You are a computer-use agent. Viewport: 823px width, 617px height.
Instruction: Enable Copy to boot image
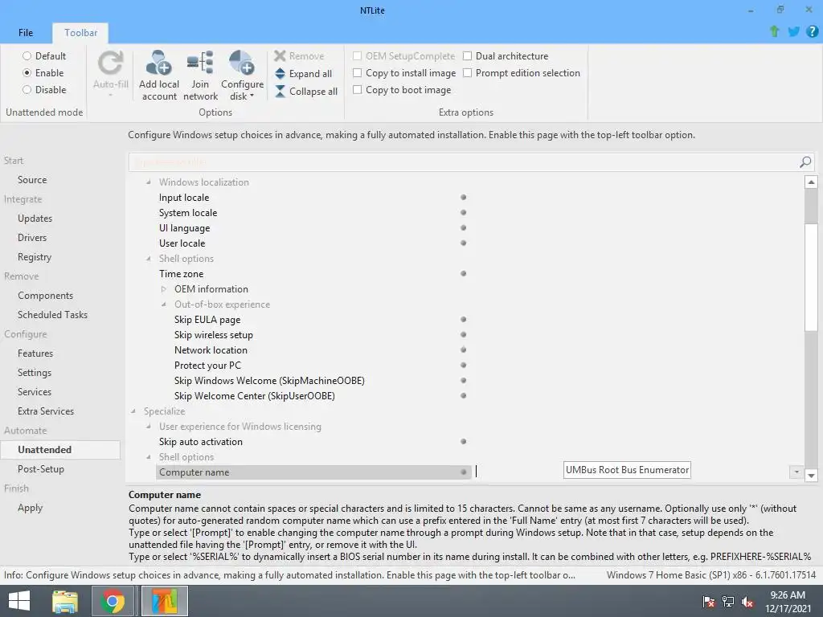coord(358,90)
